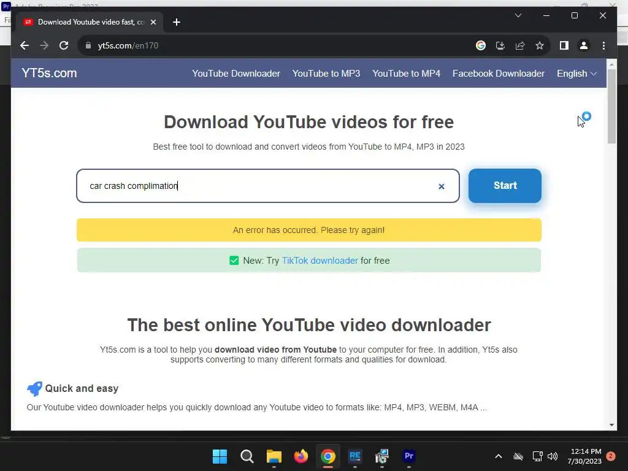Viewport: 628px width, 471px height.
Task: Click The best online YouTube video downloader heading
Action: click(x=309, y=325)
